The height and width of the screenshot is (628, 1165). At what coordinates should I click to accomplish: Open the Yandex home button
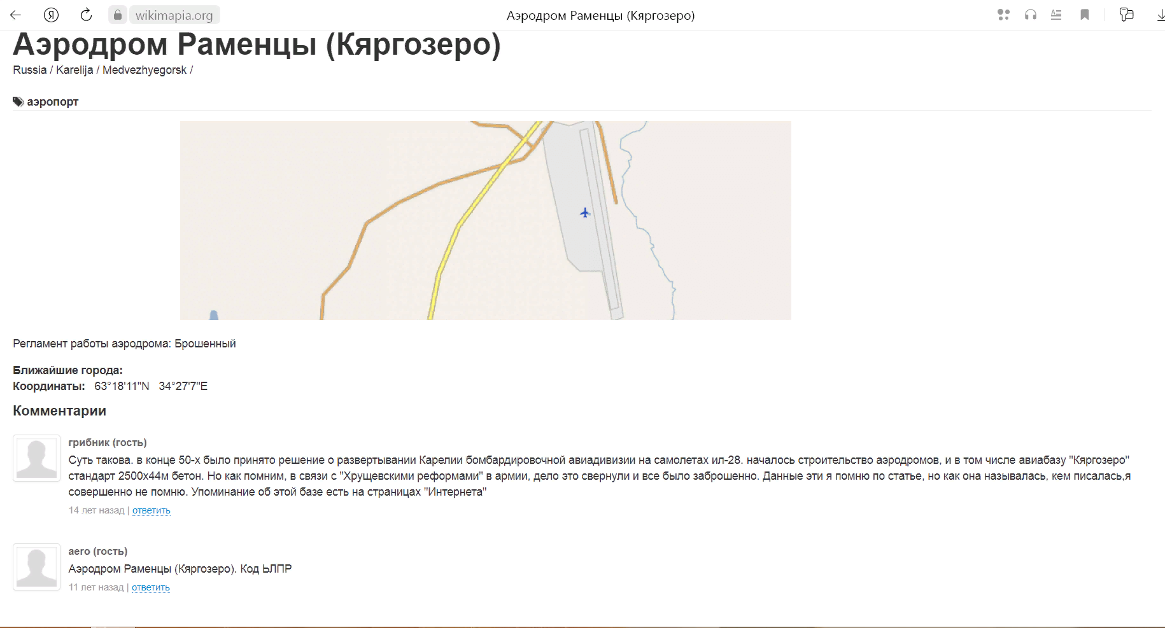click(x=51, y=15)
